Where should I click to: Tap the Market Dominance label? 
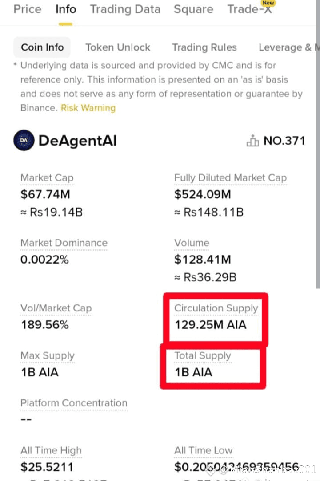pos(64,243)
